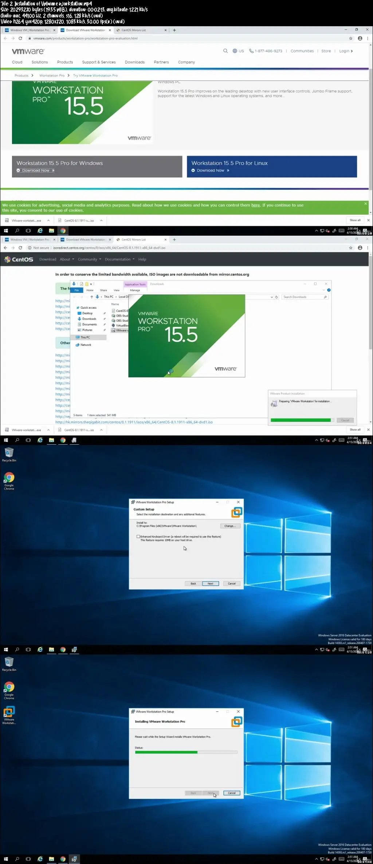Click the 'here' link in the cookie banner
This screenshot has height=864, width=373.
click(255, 205)
